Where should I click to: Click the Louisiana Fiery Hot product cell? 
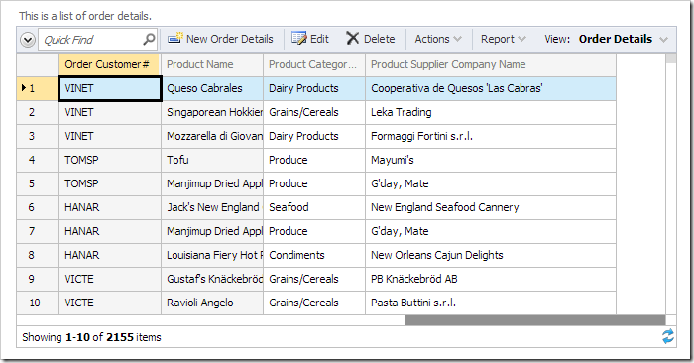click(x=212, y=256)
